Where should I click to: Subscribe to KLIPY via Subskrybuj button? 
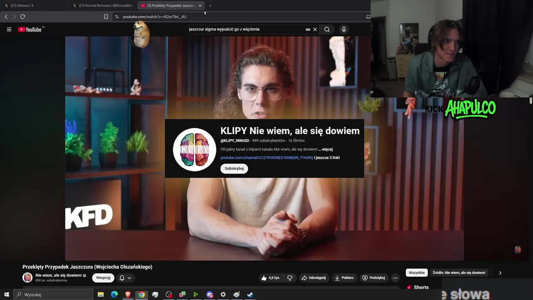click(234, 168)
